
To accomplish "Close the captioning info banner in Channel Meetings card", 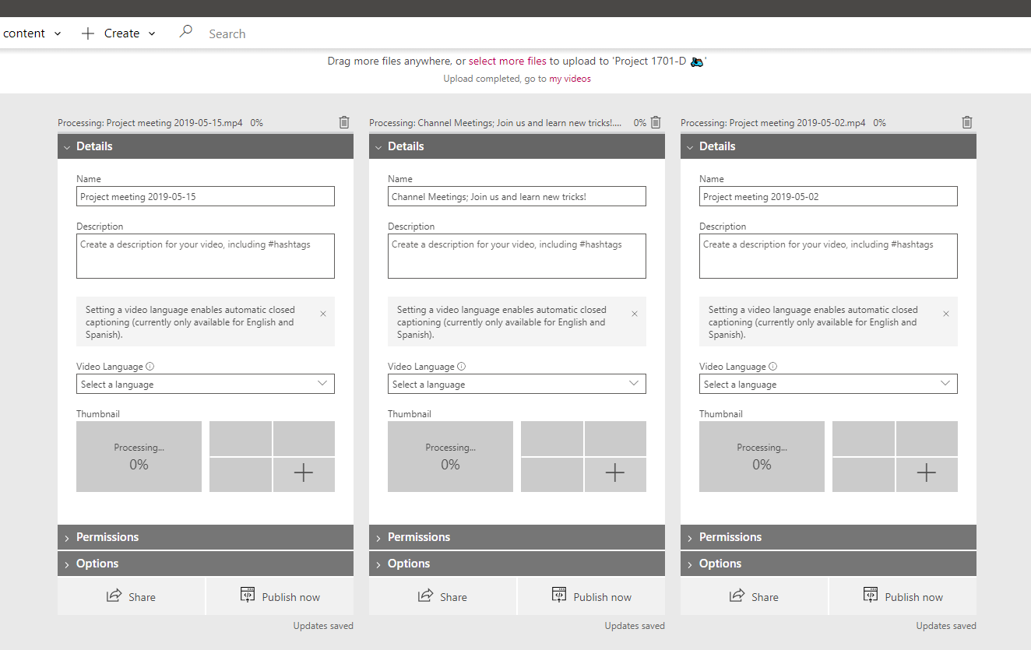I will [635, 314].
